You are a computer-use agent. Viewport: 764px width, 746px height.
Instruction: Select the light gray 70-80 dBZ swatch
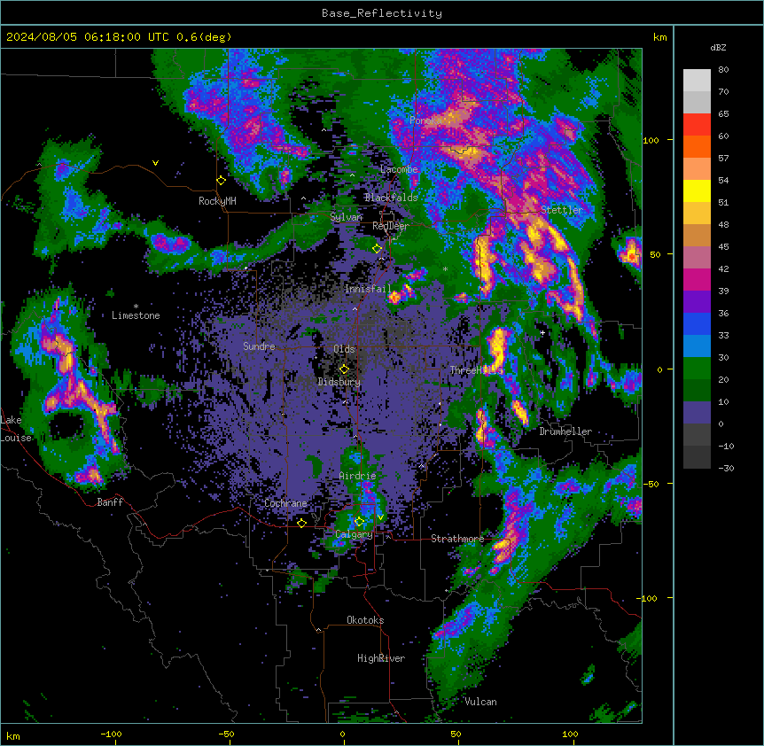tap(697, 81)
